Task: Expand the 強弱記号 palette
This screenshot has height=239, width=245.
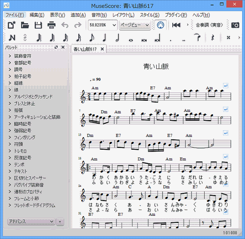Action: (10, 131)
